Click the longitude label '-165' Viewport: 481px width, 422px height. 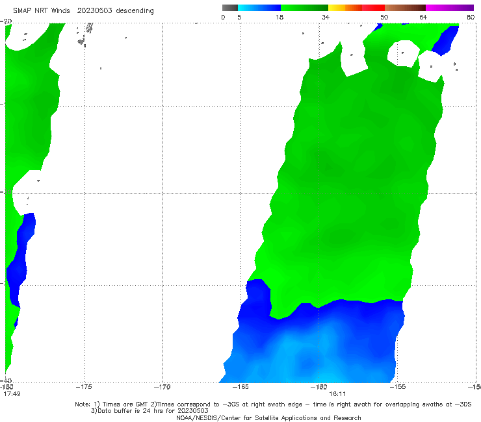(240, 387)
